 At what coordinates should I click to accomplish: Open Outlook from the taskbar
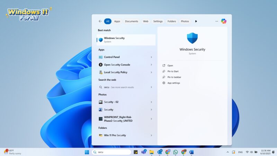pyautogui.click(x=160, y=152)
